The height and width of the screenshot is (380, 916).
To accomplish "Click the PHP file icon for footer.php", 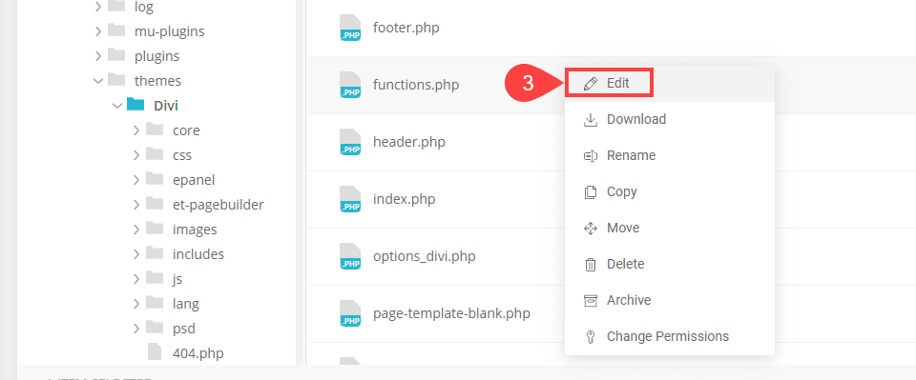I will (x=350, y=28).
